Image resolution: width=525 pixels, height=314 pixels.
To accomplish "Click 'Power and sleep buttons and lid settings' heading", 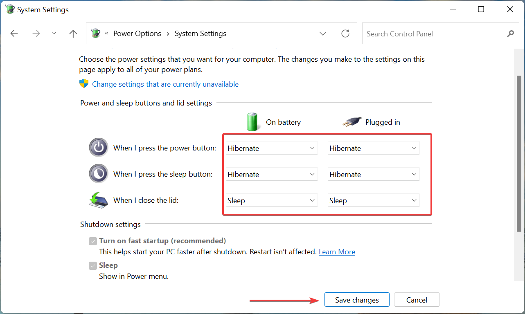I will (146, 103).
